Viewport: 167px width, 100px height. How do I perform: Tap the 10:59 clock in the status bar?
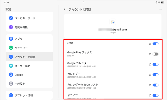[6, 2]
